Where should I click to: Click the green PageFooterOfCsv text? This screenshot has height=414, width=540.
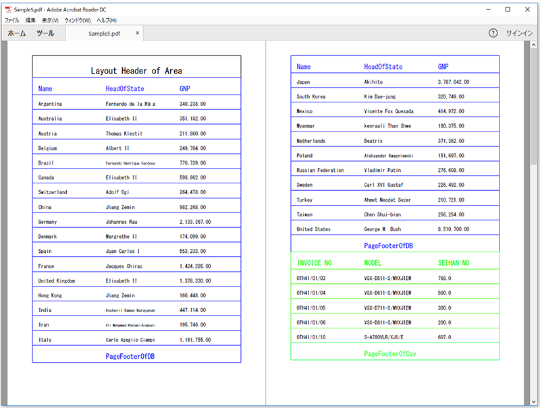pos(390,354)
